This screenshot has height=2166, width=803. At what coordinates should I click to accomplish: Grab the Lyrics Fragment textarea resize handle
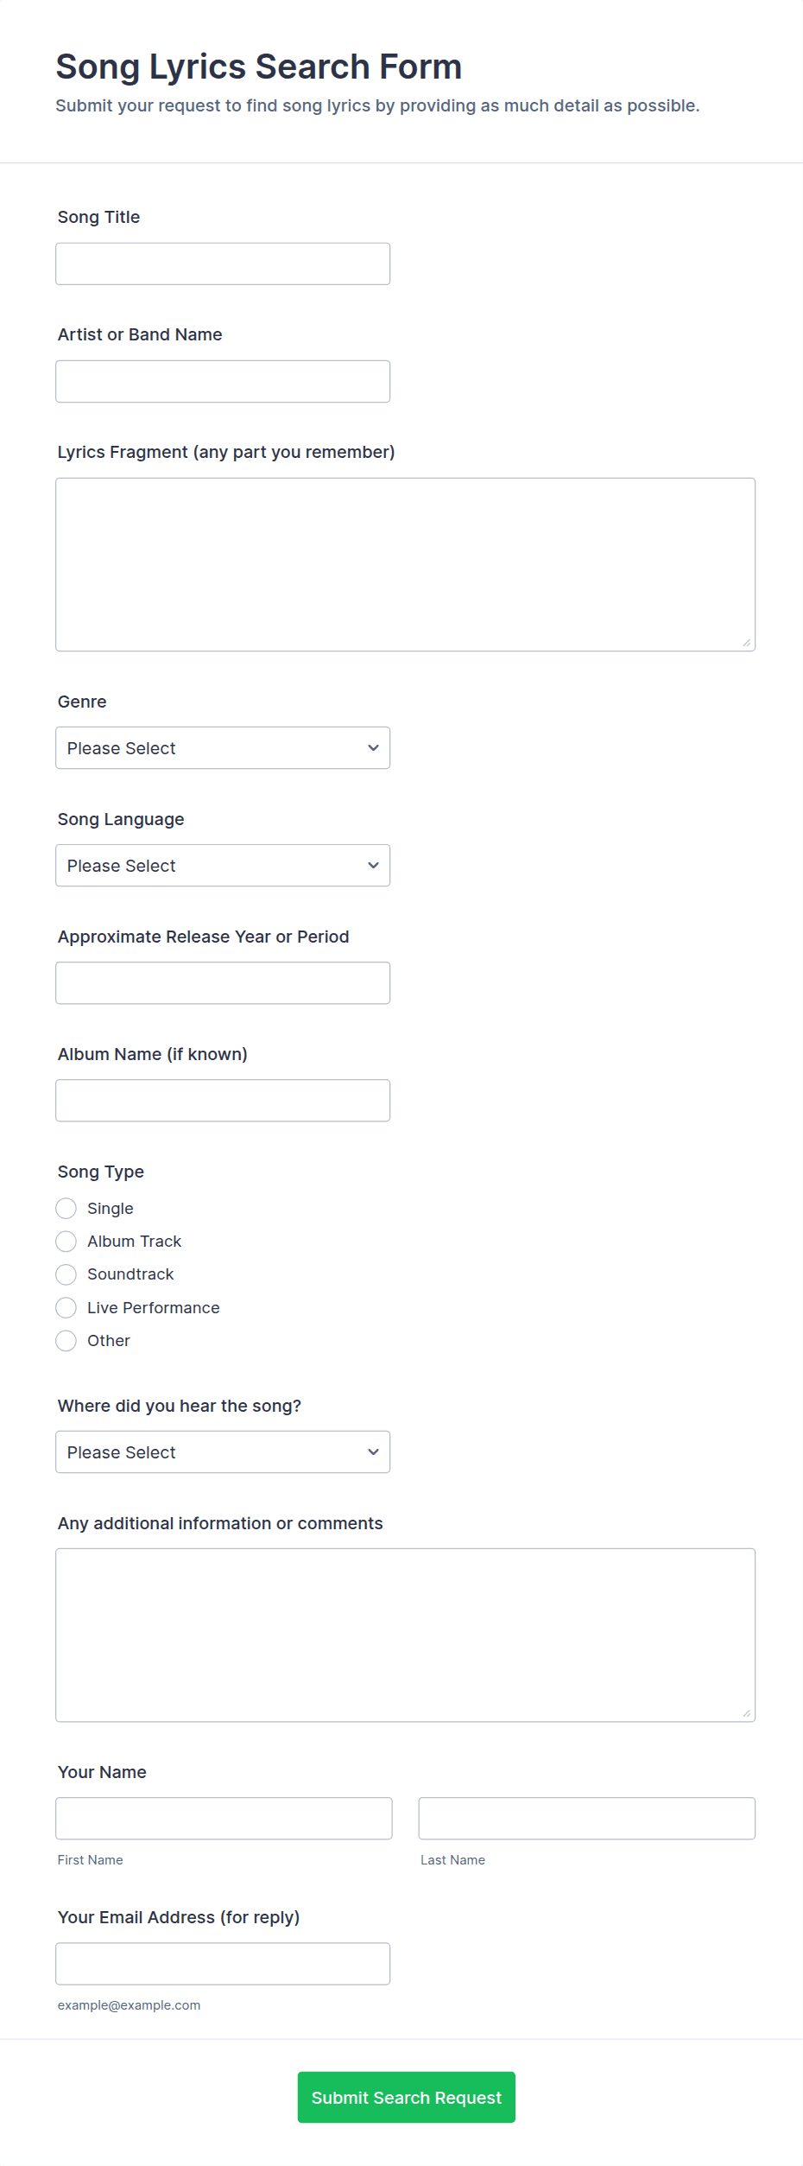tap(747, 643)
